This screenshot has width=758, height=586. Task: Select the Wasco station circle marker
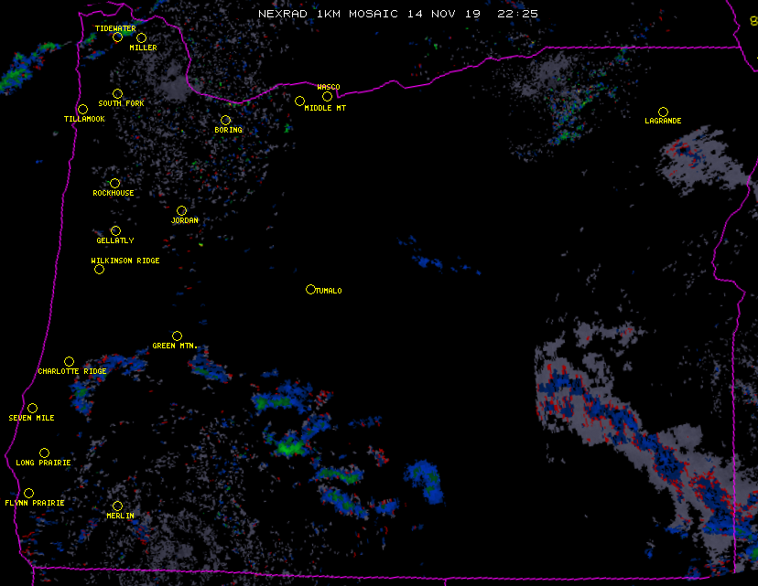pos(327,96)
